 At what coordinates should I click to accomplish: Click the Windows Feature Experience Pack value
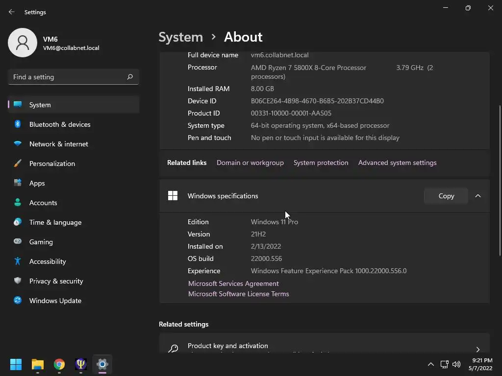tap(329, 271)
